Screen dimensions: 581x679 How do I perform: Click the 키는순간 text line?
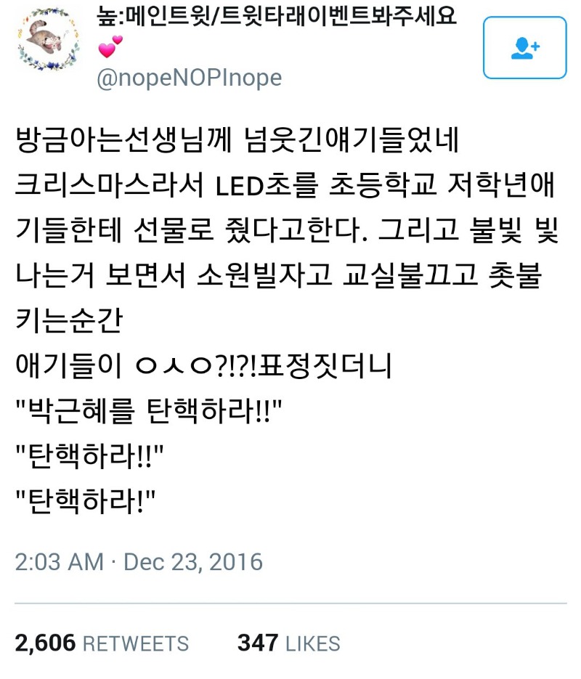coord(69,320)
